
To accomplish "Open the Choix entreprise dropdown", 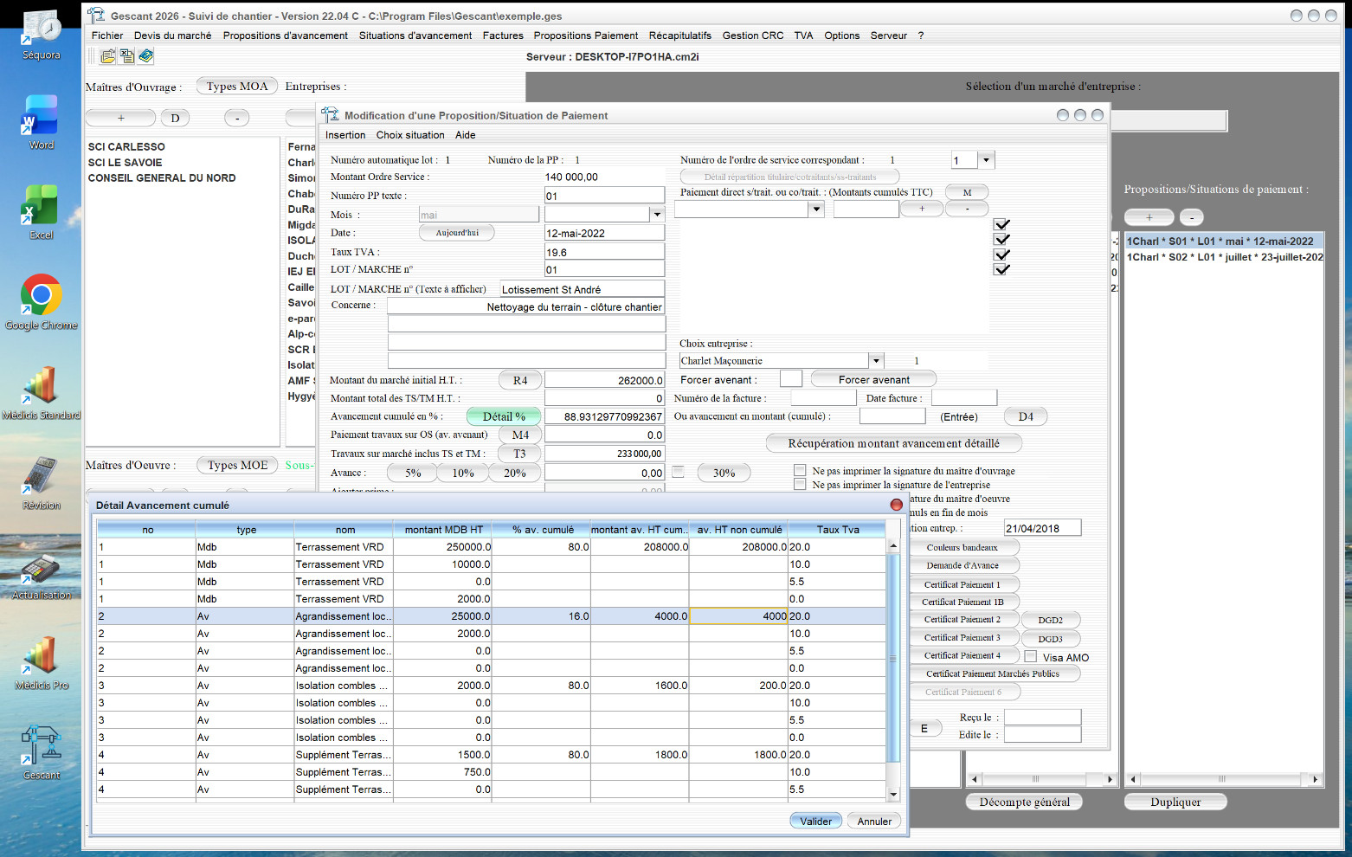I will point(876,361).
